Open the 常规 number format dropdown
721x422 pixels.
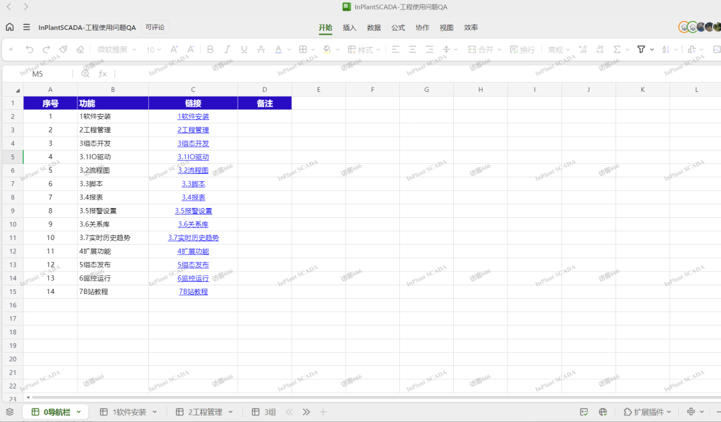[559, 49]
